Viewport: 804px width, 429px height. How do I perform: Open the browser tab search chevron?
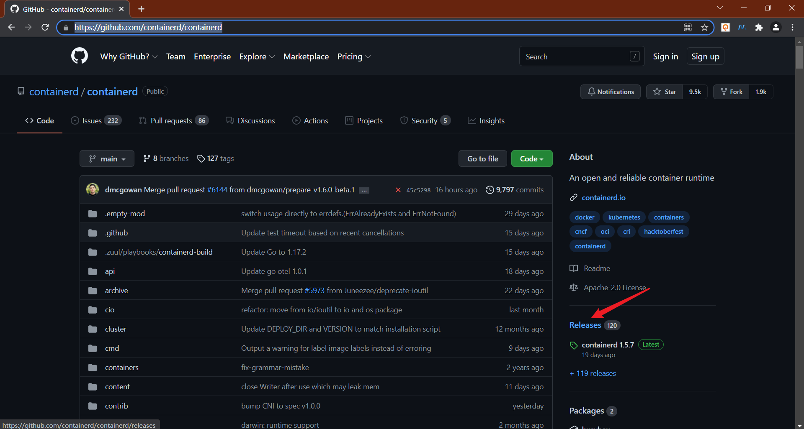pyautogui.click(x=720, y=8)
